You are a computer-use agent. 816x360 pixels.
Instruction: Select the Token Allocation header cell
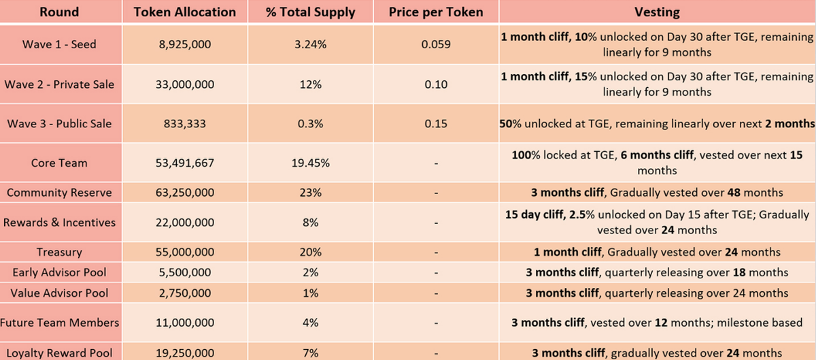pyautogui.click(x=185, y=12)
